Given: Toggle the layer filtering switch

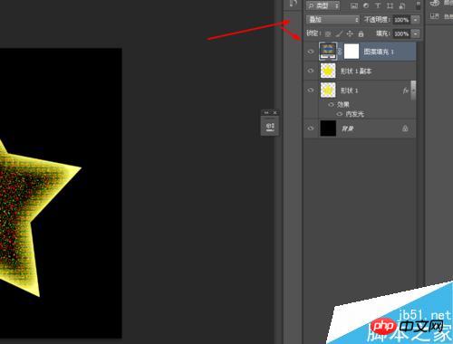Looking at the screenshot, I should pos(419,5).
